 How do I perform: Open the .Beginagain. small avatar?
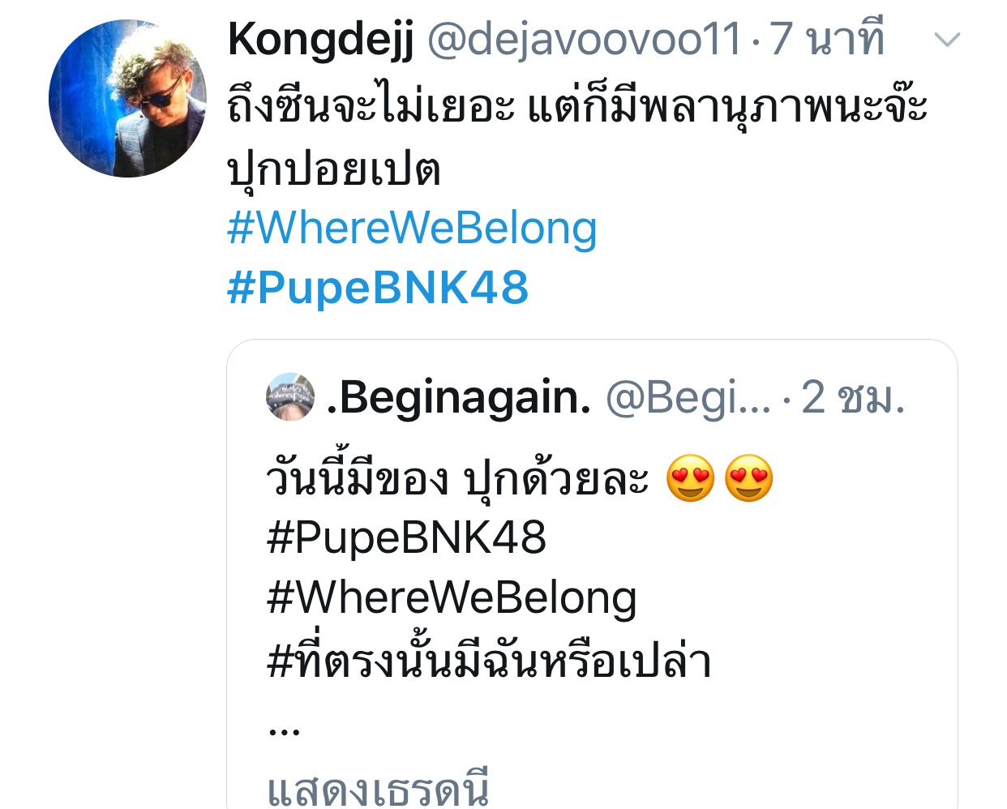coord(290,396)
